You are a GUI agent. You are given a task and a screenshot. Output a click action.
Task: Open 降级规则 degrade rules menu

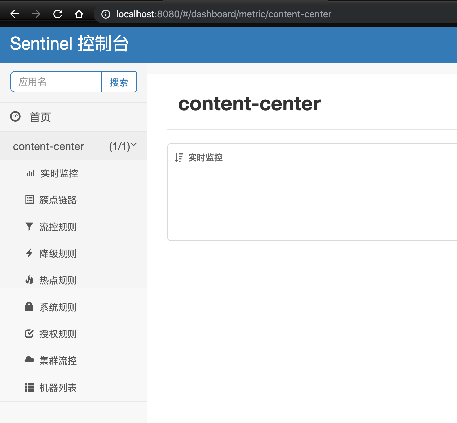coord(58,254)
